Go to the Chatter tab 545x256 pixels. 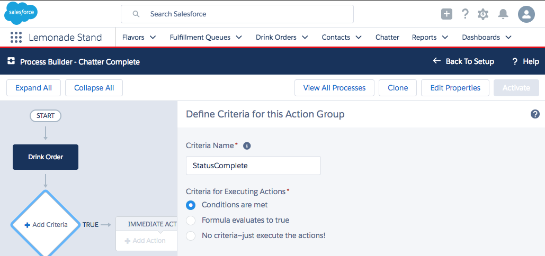[387, 38]
